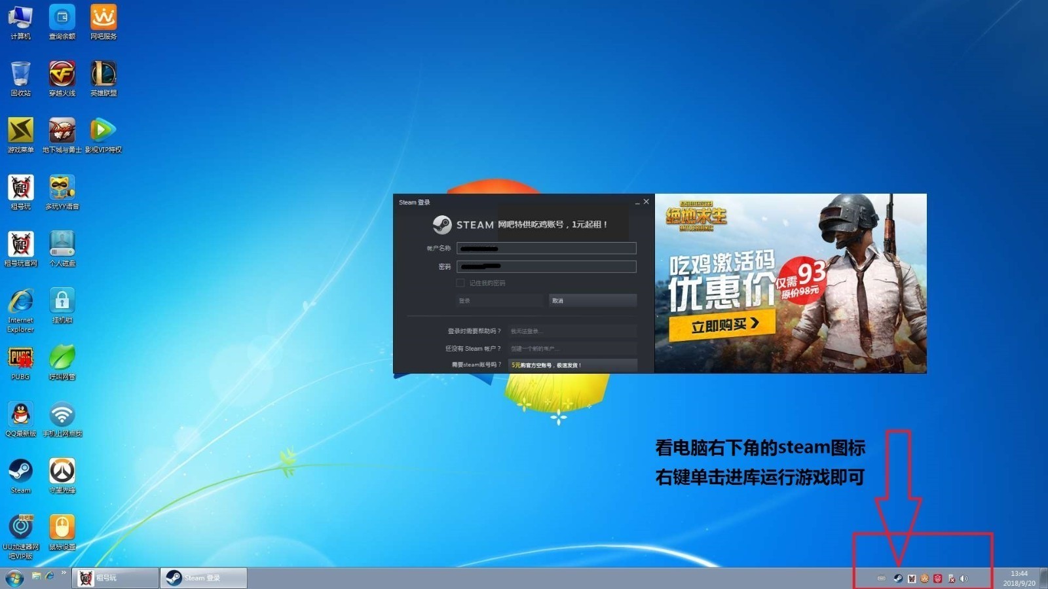Switch to the 租号玩 taskbar item
The height and width of the screenshot is (589, 1048).
115,578
